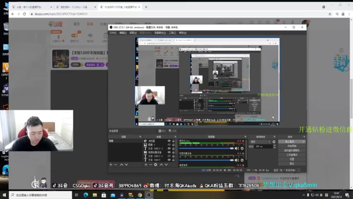Toggle visibility of 文本 (GDI+) 2 source

pos(169,156)
